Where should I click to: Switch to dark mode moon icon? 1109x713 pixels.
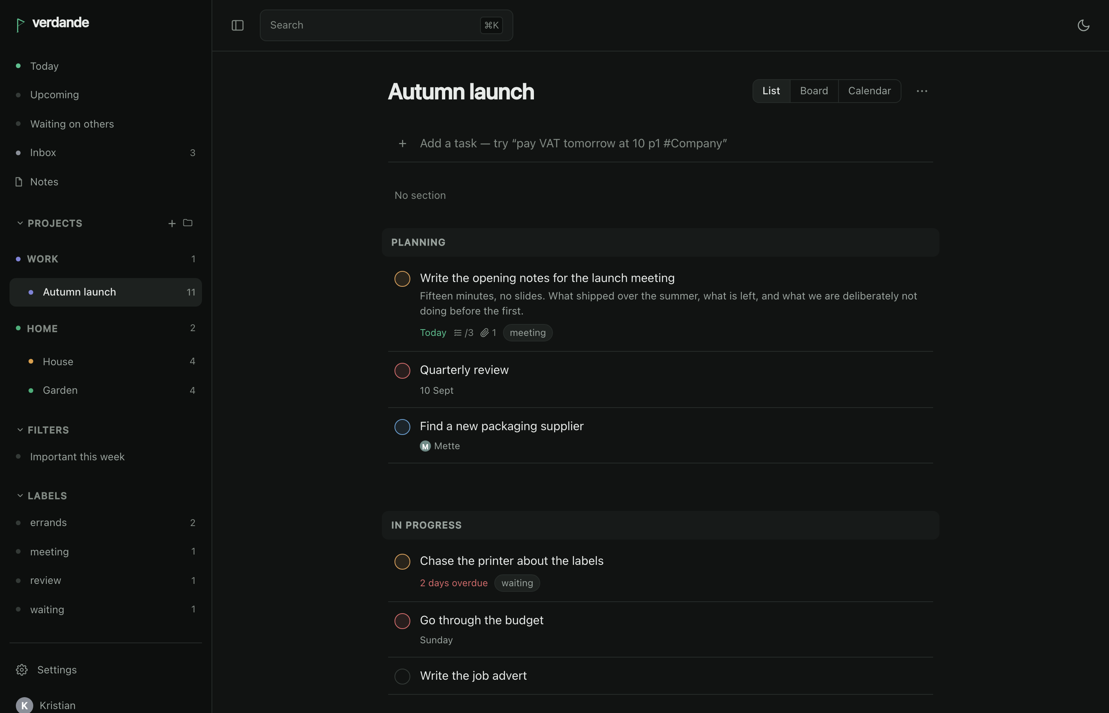pos(1083,25)
